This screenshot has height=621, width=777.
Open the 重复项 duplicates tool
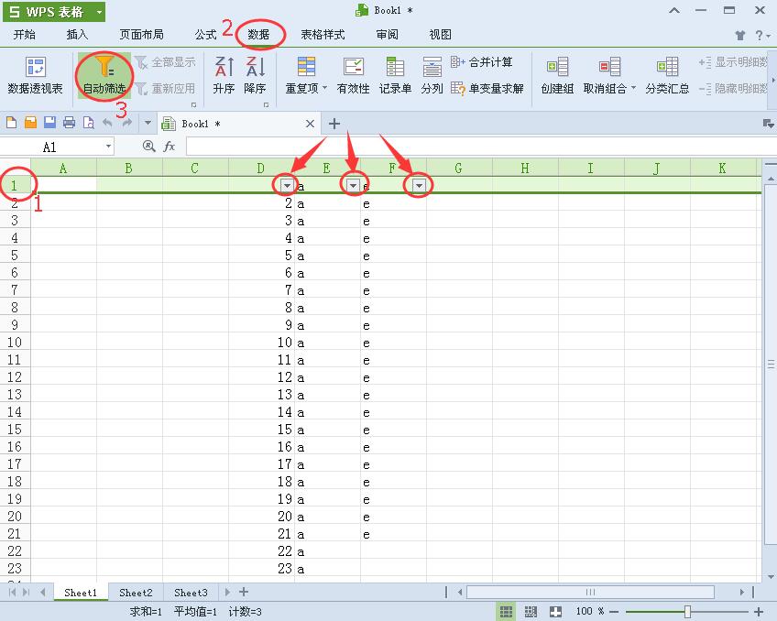(306, 75)
